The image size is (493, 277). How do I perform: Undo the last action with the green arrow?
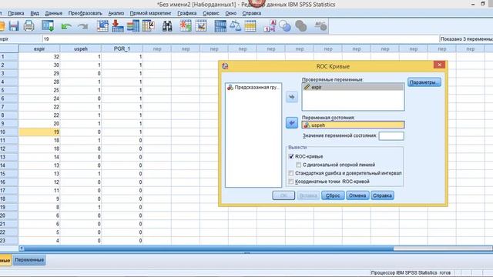click(66, 26)
